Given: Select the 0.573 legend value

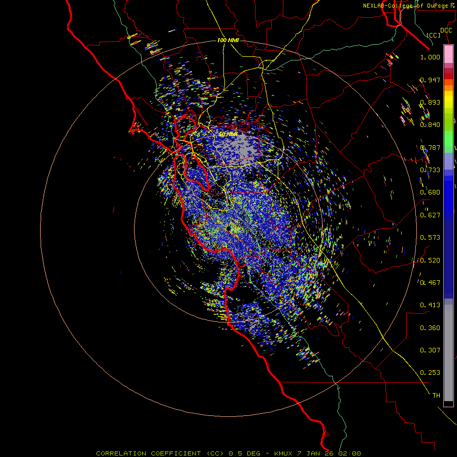Looking at the screenshot, I should [x=430, y=238].
